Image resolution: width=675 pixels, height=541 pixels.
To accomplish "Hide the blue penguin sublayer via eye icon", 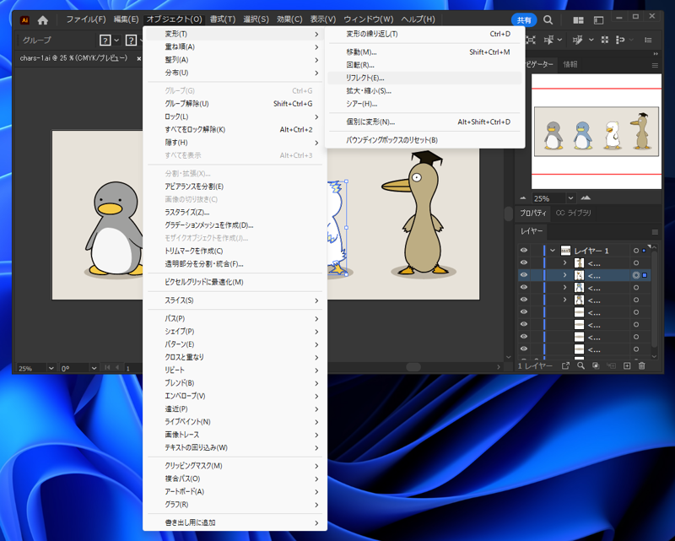I will click(523, 287).
